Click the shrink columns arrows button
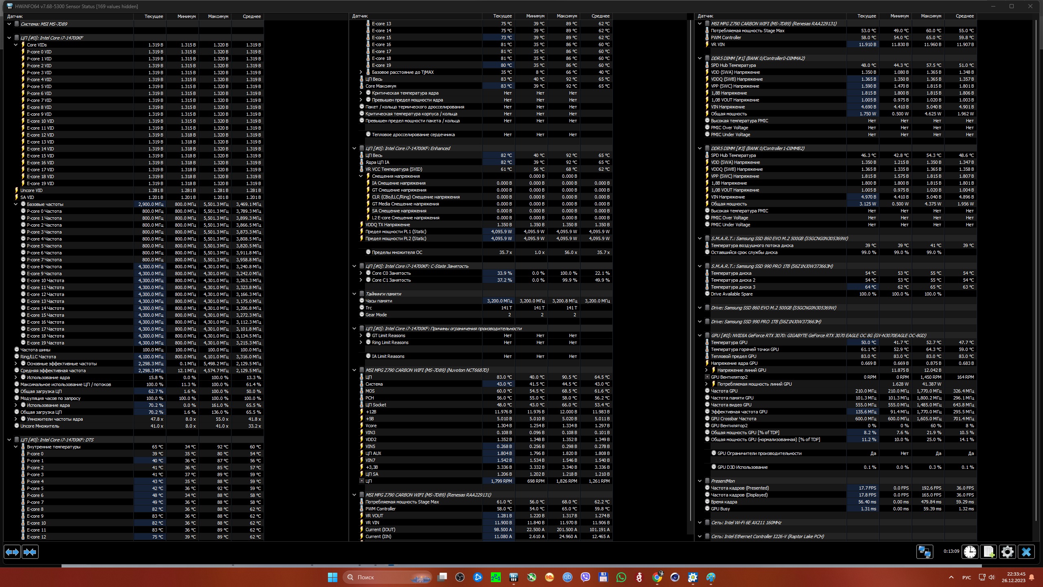This screenshot has width=1043, height=587. pyautogui.click(x=30, y=552)
